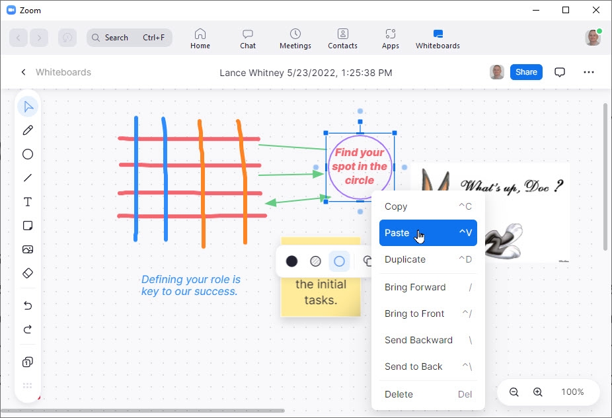
Task: Click the blue Share button
Action: point(526,72)
